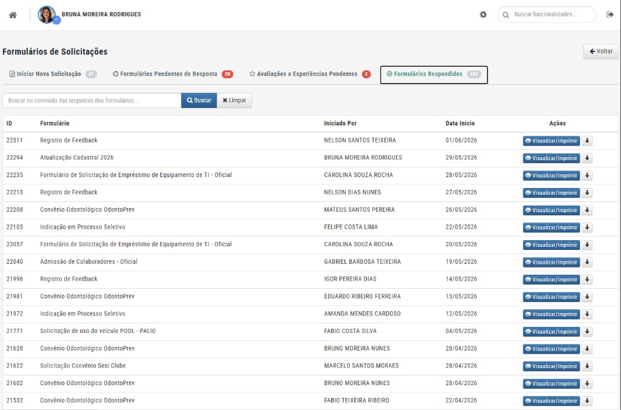View form 21972 by Amanda Mendes Cardoso
This screenshot has width=621, height=410.
point(551,315)
